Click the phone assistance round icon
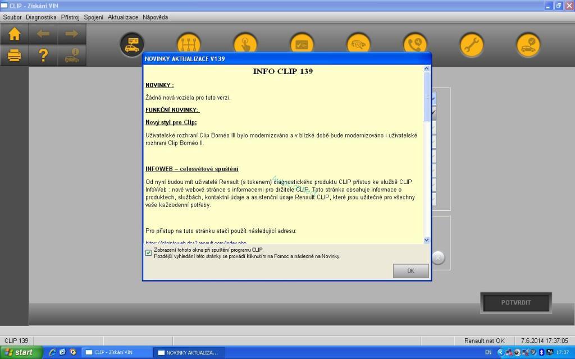Image resolution: width=575 pixels, height=359 pixels. point(415,45)
